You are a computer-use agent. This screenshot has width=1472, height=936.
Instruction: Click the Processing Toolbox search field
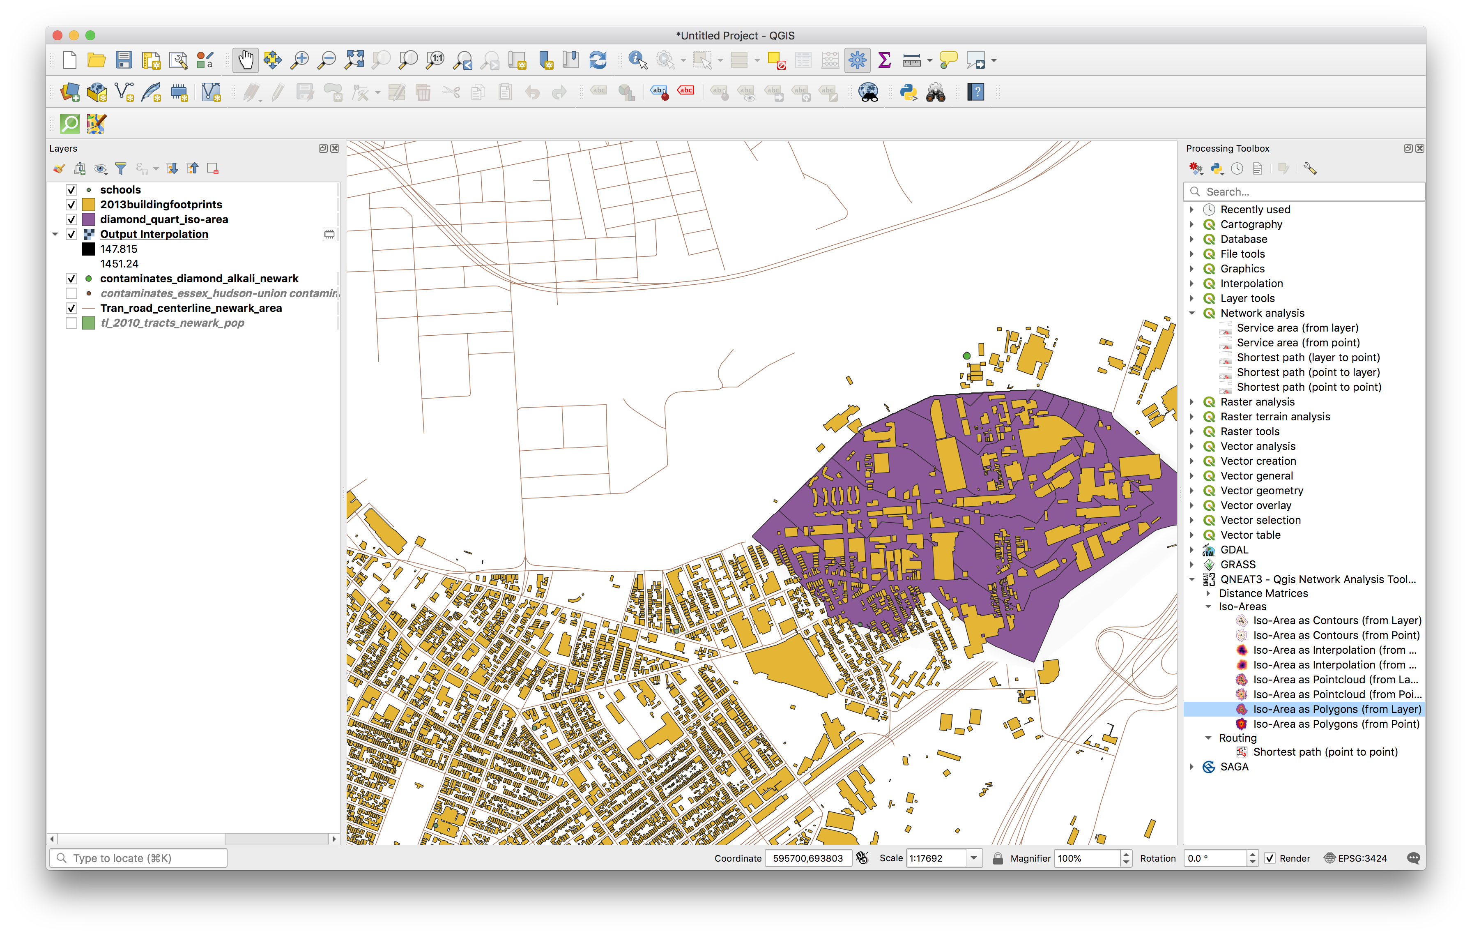(x=1308, y=191)
